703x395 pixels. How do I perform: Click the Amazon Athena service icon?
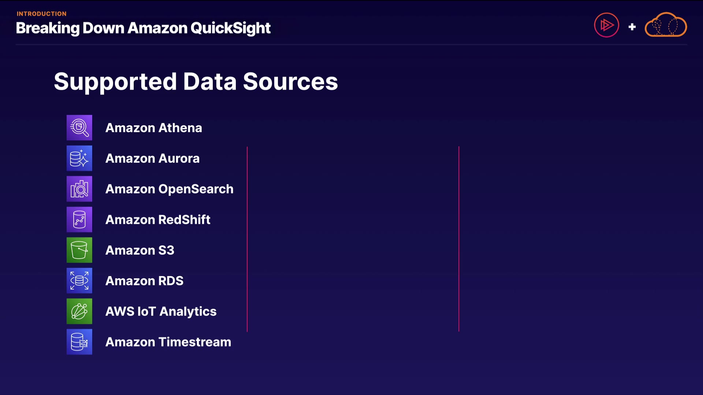pyautogui.click(x=79, y=128)
